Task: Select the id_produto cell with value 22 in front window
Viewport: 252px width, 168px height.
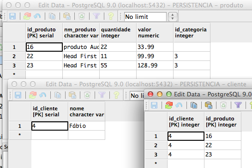Action: point(222,145)
